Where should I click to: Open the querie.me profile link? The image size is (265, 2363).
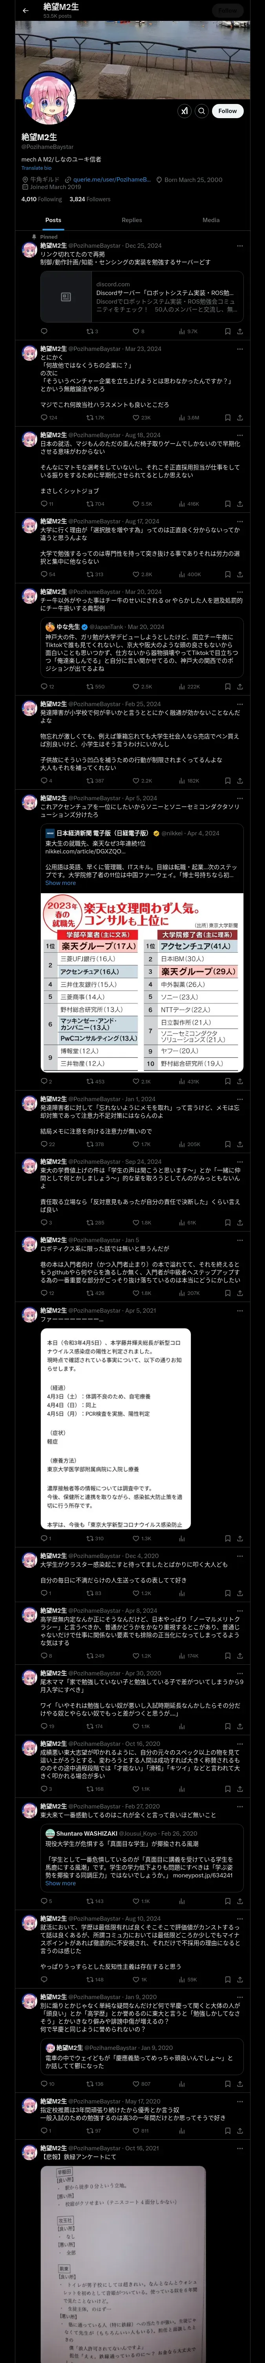point(111,180)
